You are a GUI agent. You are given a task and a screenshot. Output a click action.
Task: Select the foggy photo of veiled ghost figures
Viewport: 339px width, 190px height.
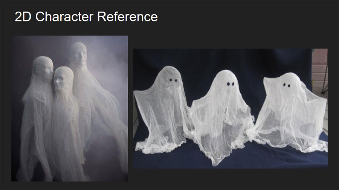point(70,108)
